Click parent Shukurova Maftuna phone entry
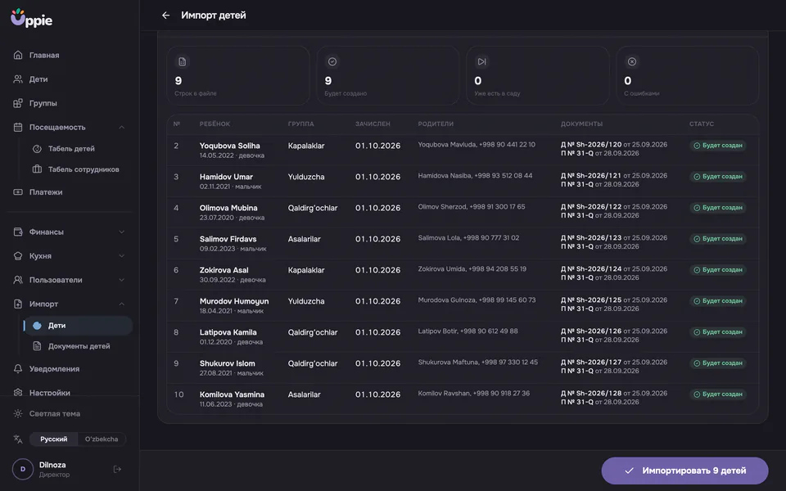 477,363
